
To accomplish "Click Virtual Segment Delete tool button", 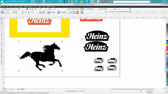I will pos(73,9).
